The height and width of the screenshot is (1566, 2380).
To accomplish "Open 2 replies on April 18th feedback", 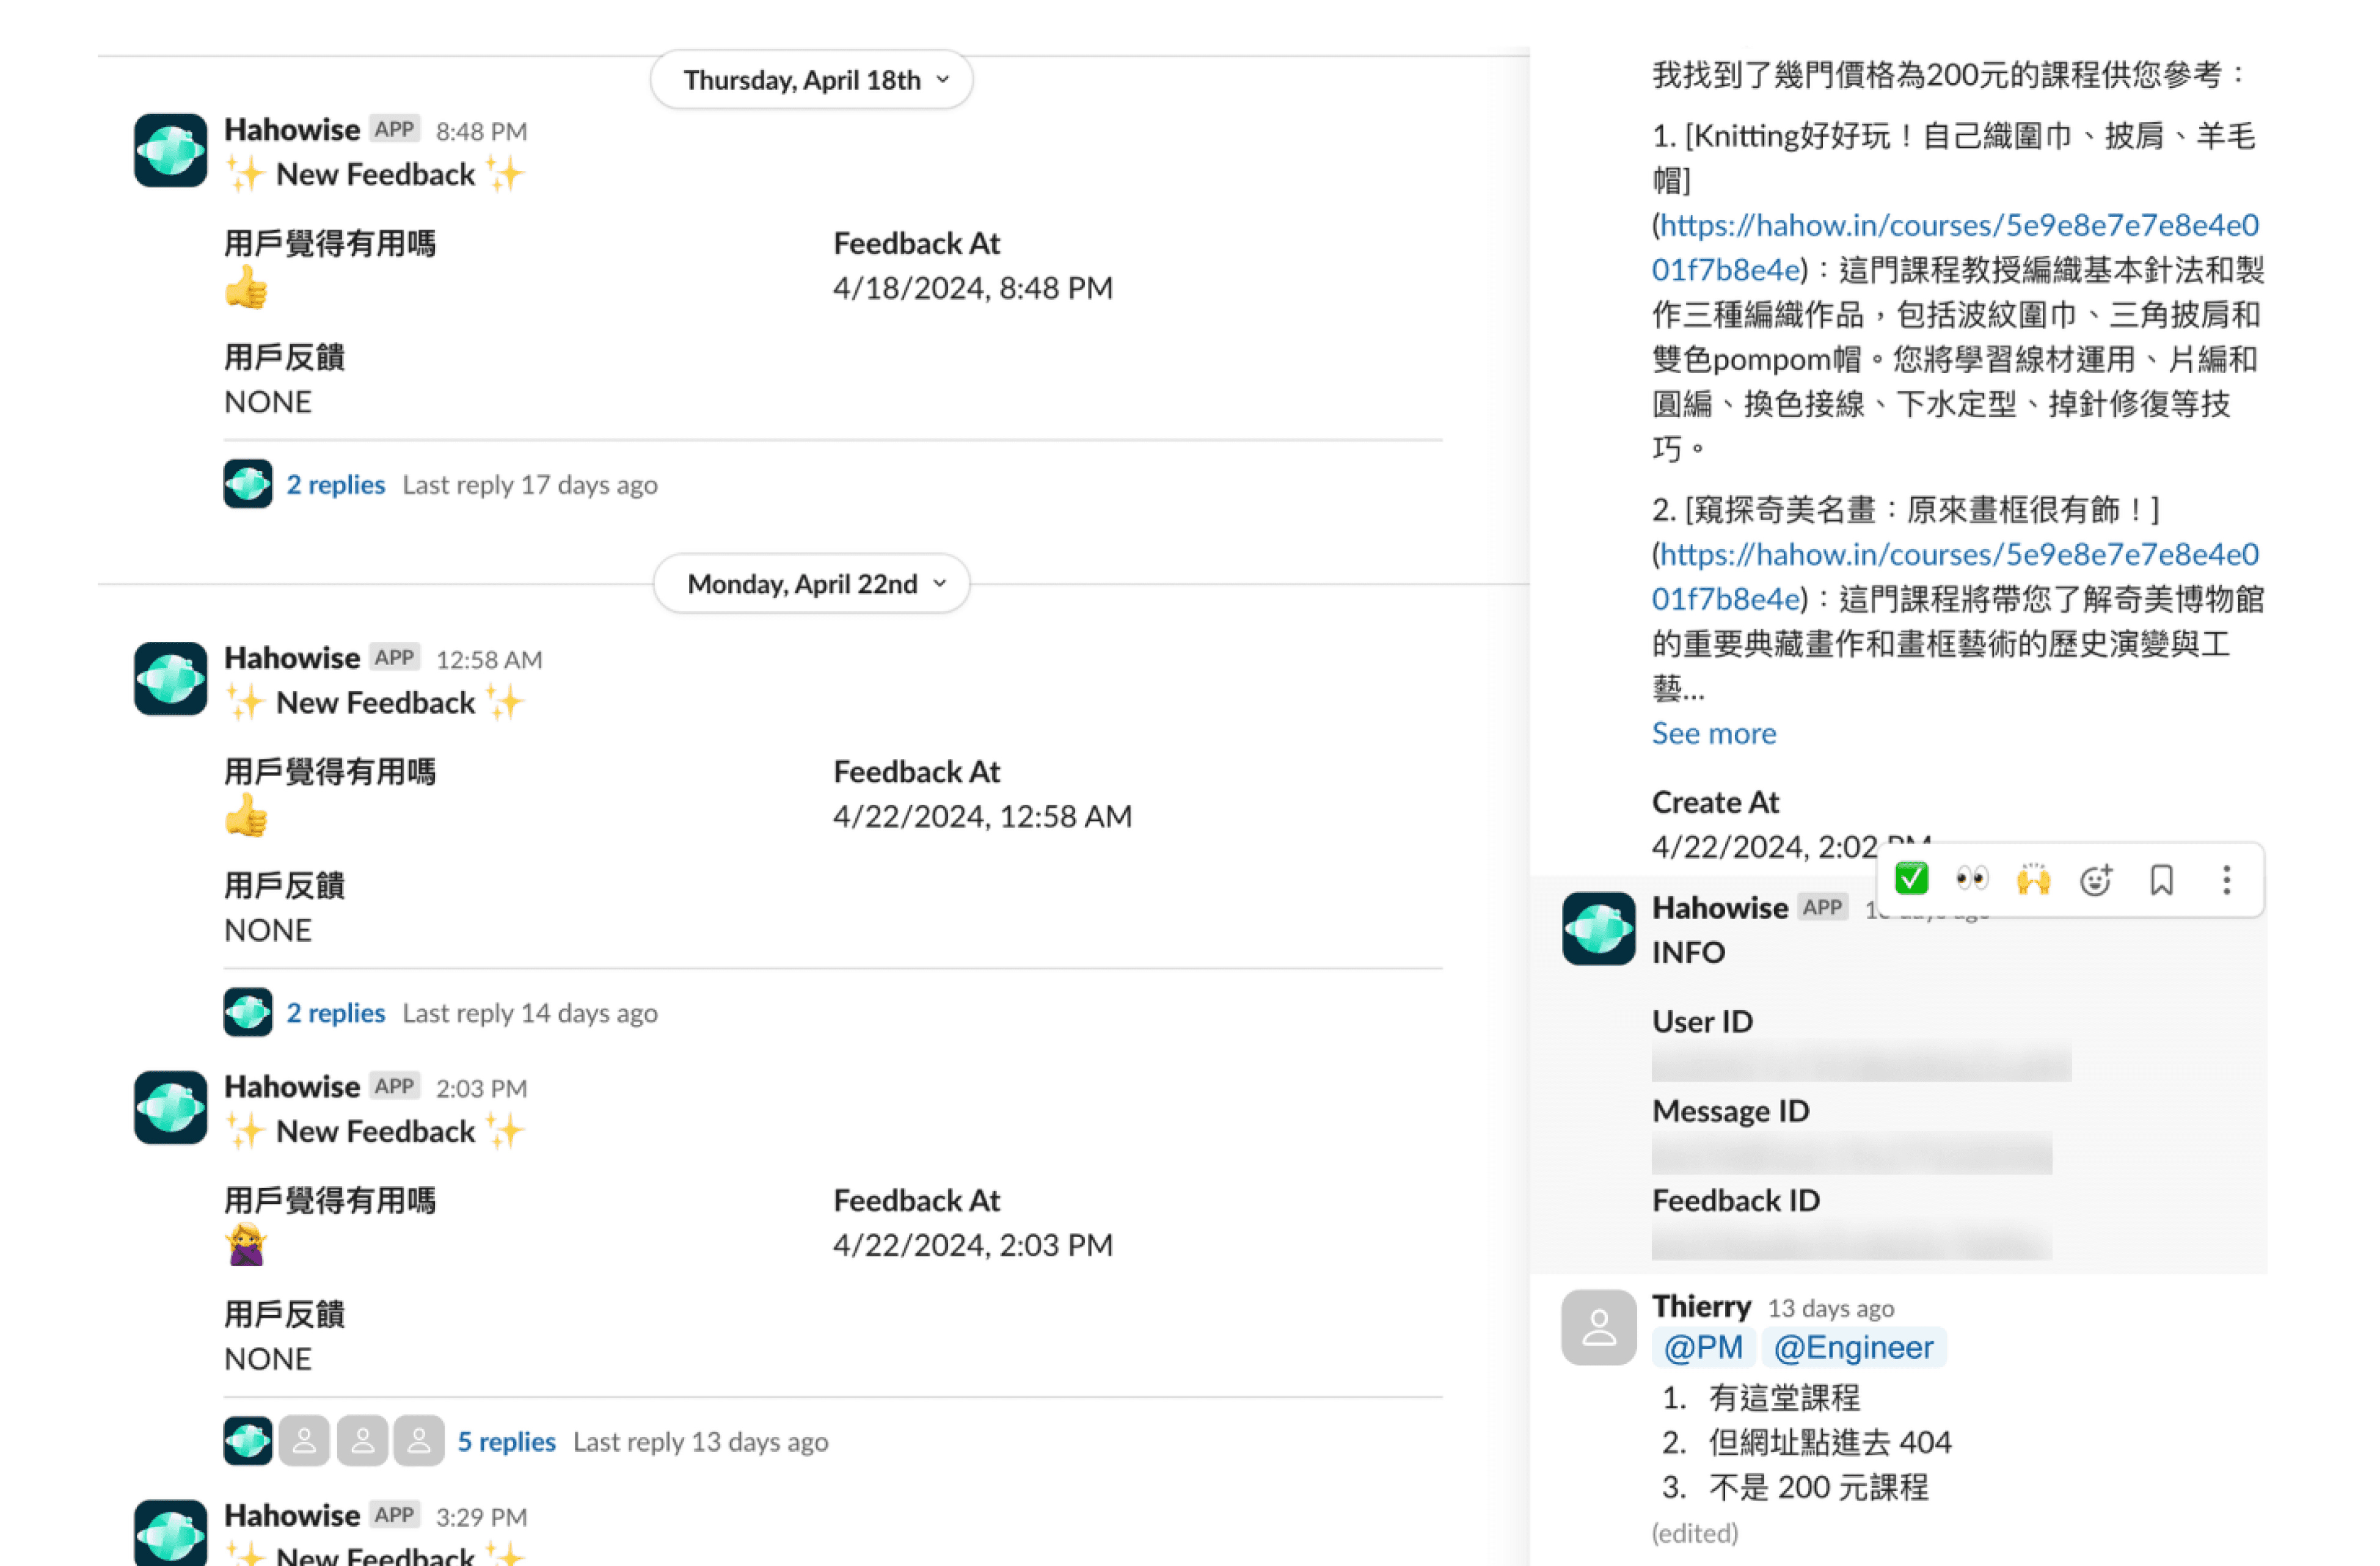I will 335,484.
